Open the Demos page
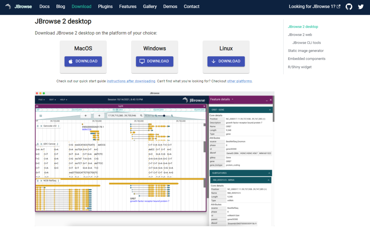 click(170, 6)
